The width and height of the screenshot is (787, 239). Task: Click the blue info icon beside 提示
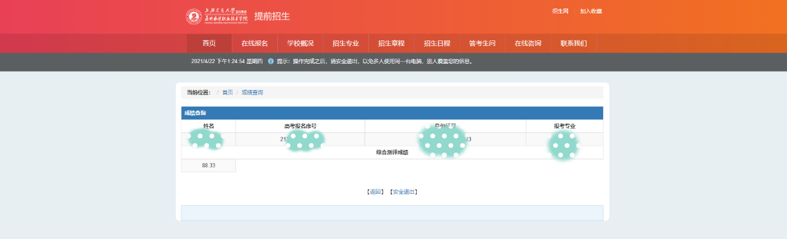click(271, 61)
